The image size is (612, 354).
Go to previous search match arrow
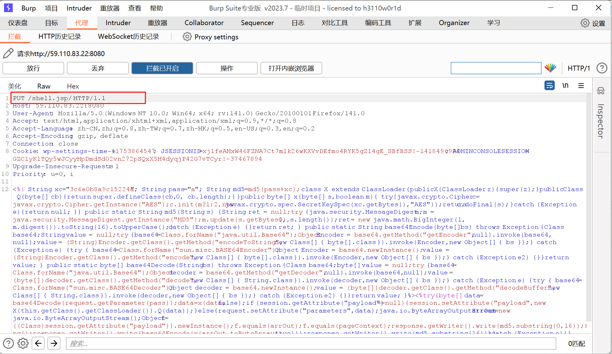click(38, 343)
